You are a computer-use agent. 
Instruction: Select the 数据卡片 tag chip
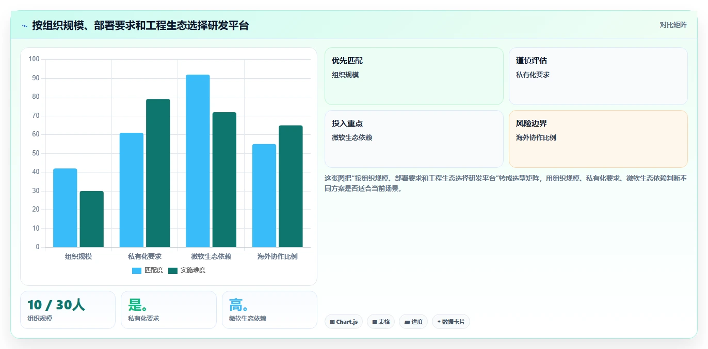(451, 322)
